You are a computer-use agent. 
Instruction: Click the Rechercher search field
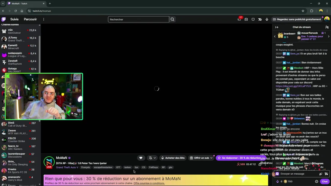click(138, 19)
